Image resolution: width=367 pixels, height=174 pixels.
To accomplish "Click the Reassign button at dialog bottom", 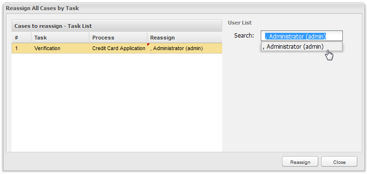I will click(300, 162).
